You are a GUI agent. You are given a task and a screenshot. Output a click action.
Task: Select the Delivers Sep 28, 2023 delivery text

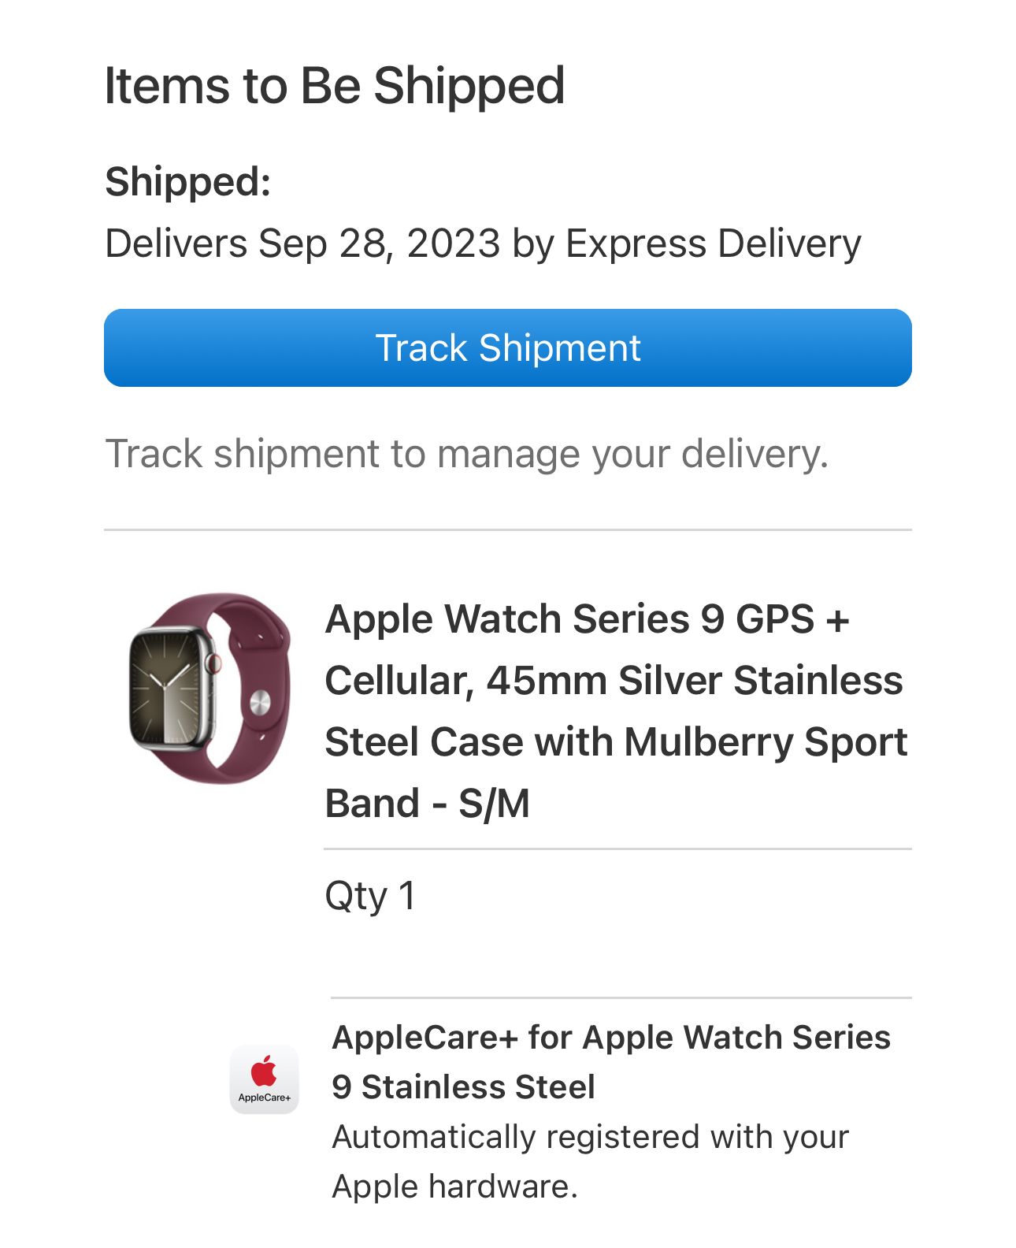(483, 243)
